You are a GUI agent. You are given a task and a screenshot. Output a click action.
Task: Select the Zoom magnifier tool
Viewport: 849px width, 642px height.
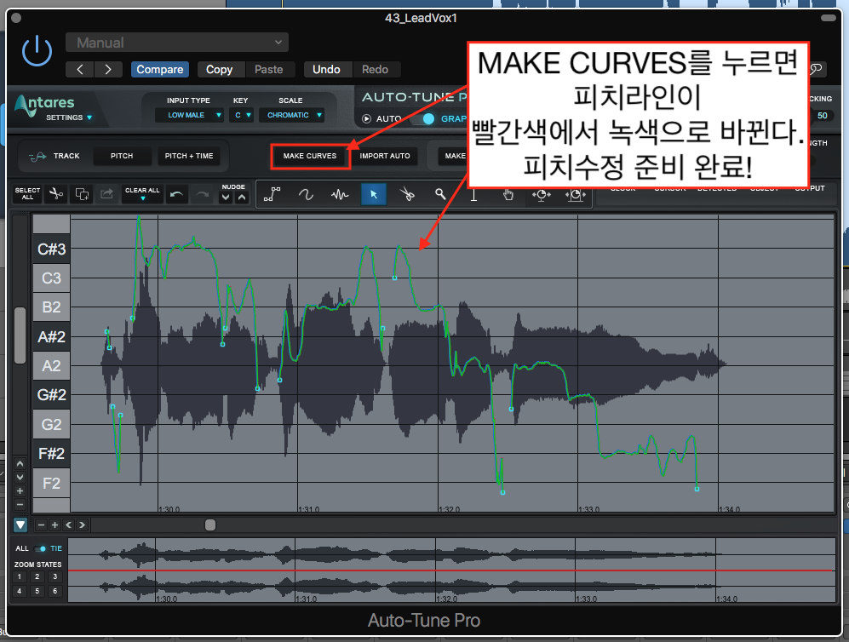point(441,194)
